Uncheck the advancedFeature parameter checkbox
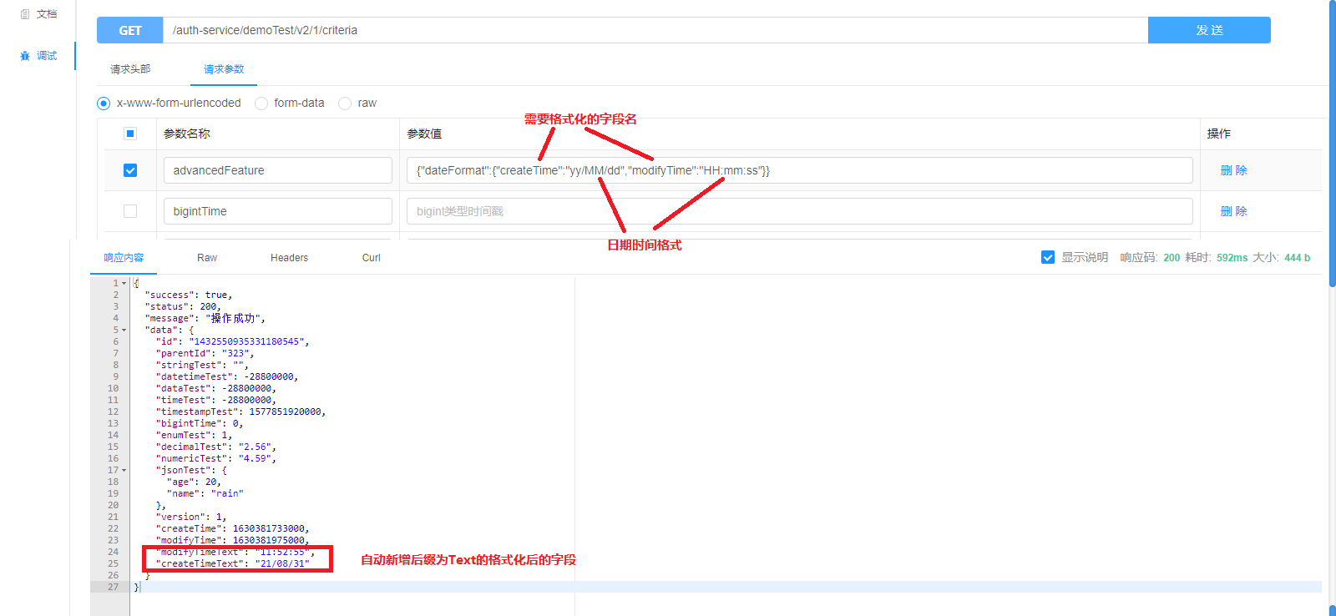The width and height of the screenshot is (1336, 616). (x=130, y=170)
